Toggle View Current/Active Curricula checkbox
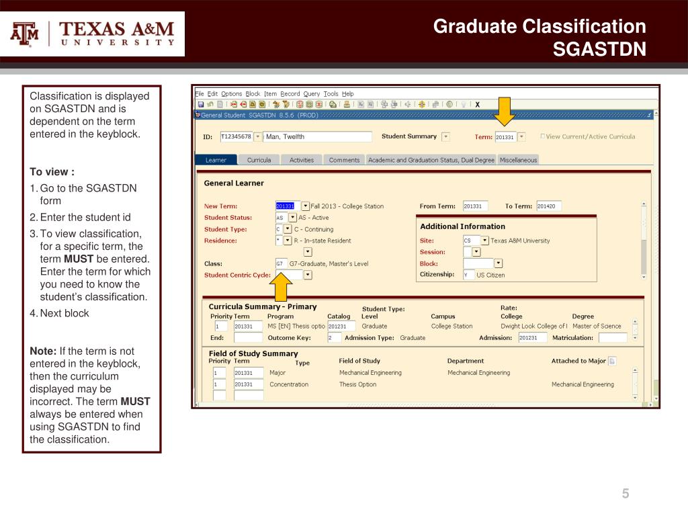The image size is (688, 516). (543, 136)
